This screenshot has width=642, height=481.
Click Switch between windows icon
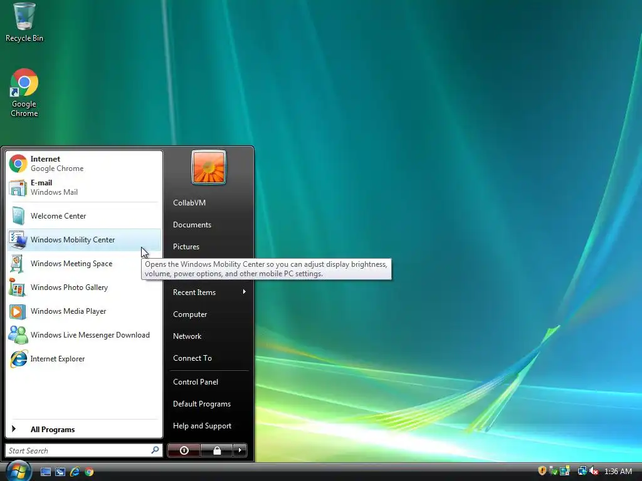(60, 472)
